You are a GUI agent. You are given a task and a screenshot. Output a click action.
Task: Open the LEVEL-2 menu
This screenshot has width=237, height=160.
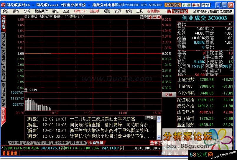(x=80, y=11)
